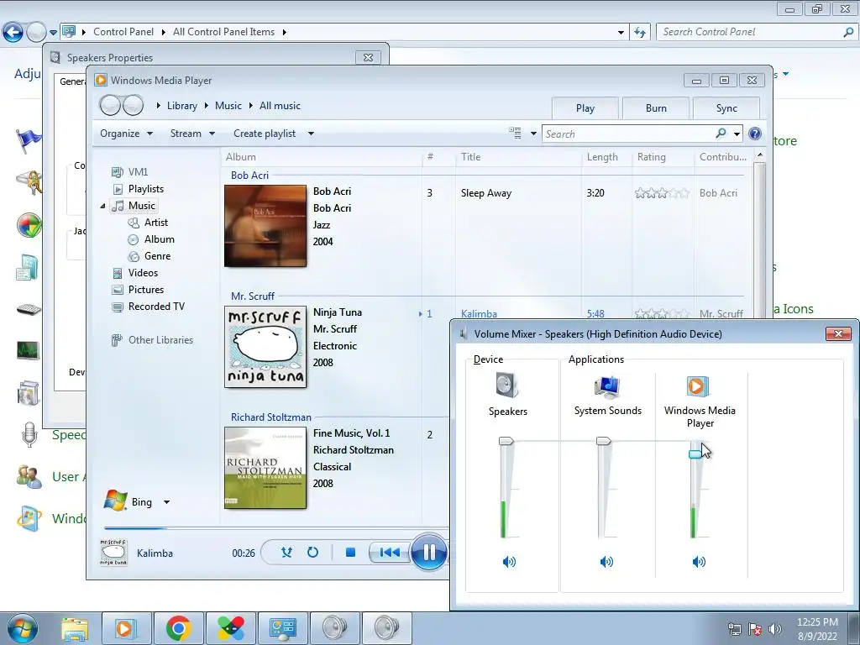Open the Bing media guide dropdown

coord(167,502)
